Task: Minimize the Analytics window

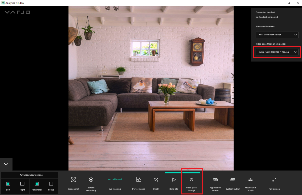Action: coord(280,3)
